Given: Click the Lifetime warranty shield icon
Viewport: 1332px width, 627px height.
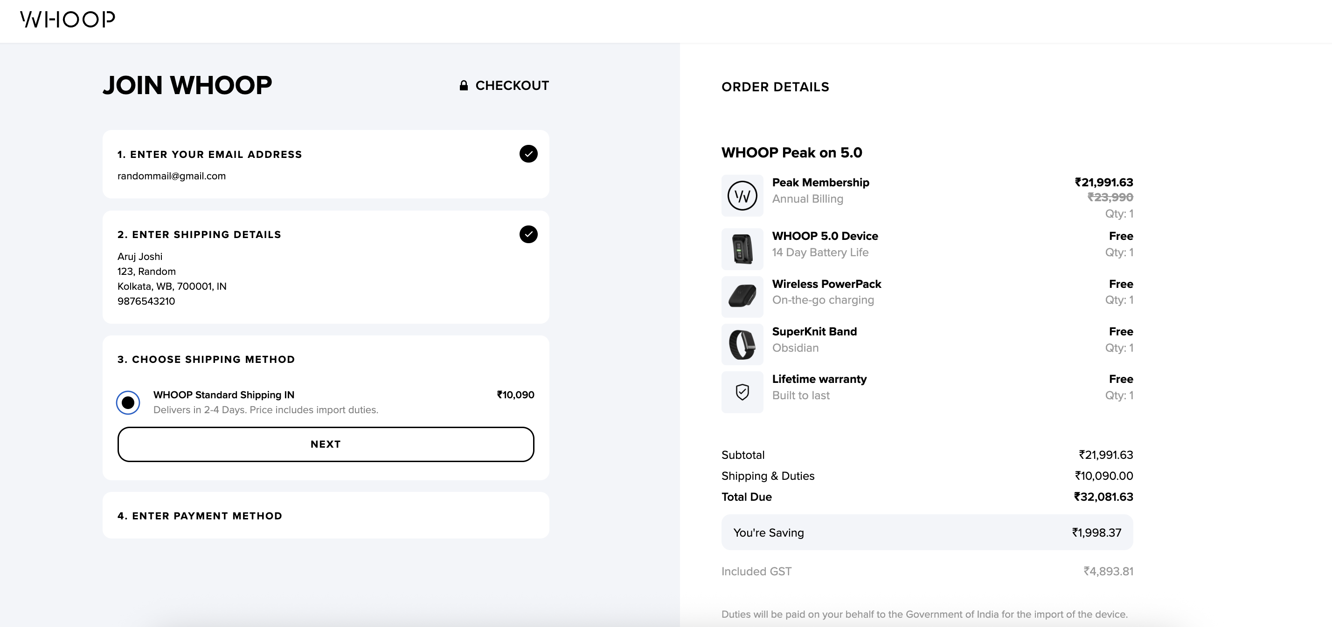Looking at the screenshot, I should tap(742, 392).
